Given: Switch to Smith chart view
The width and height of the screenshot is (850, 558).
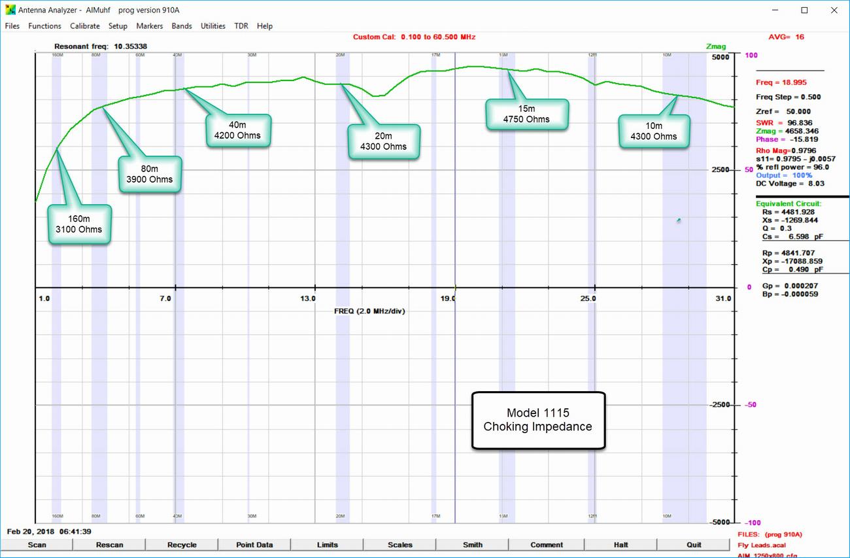Looking at the screenshot, I should point(472,545).
